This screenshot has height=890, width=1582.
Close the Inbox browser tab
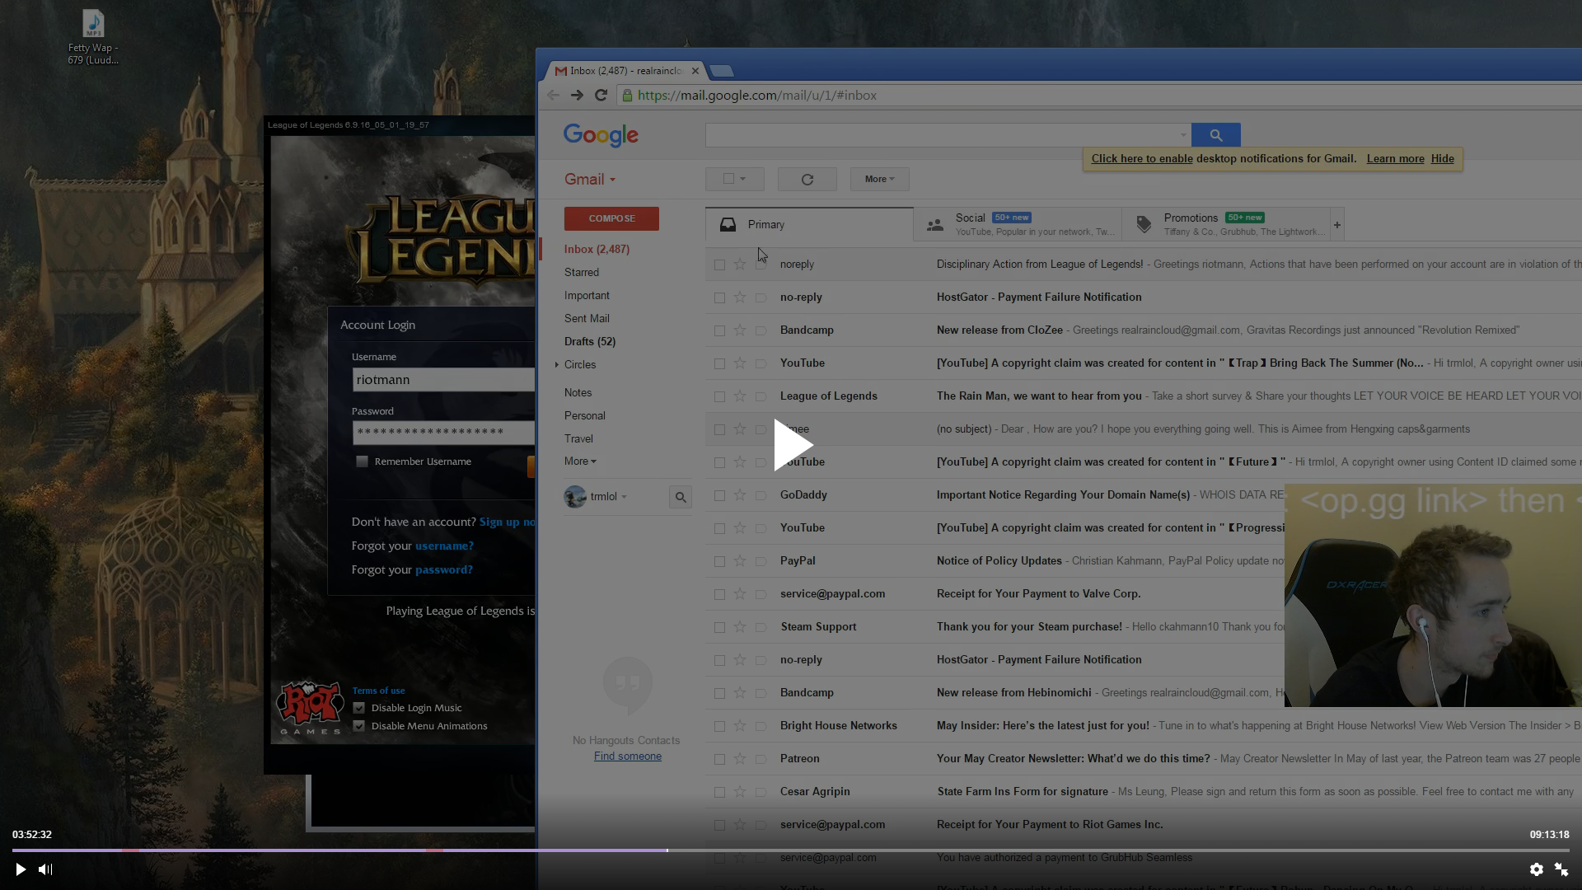click(695, 71)
